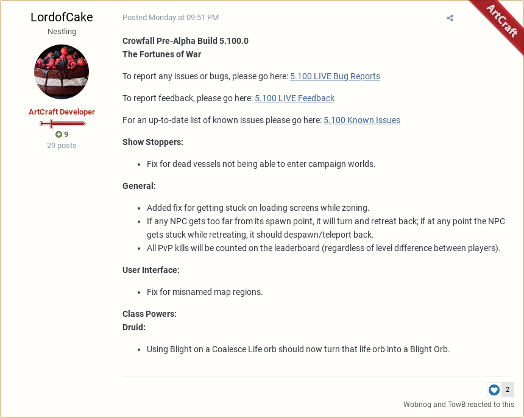Click the 'Wobnog and TowB reacted to this' text

tap(458, 405)
